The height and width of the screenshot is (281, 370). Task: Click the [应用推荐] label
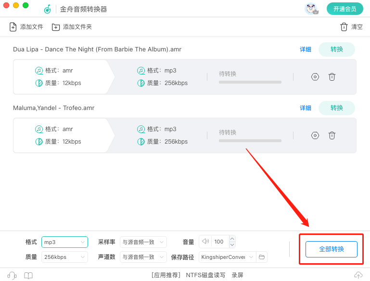coord(166,275)
